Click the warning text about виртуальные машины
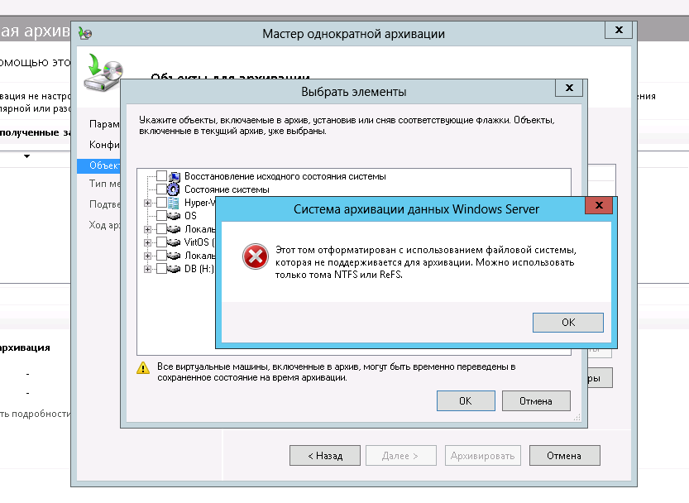Viewport: 689px width, 503px height. 336,372
